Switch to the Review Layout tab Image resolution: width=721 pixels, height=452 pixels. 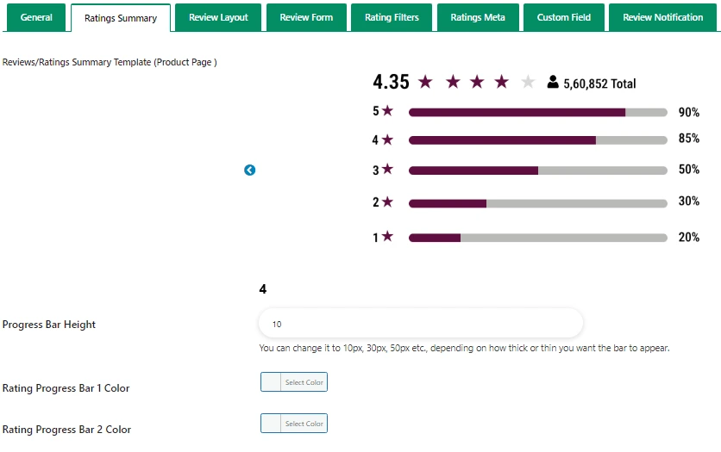click(x=218, y=17)
